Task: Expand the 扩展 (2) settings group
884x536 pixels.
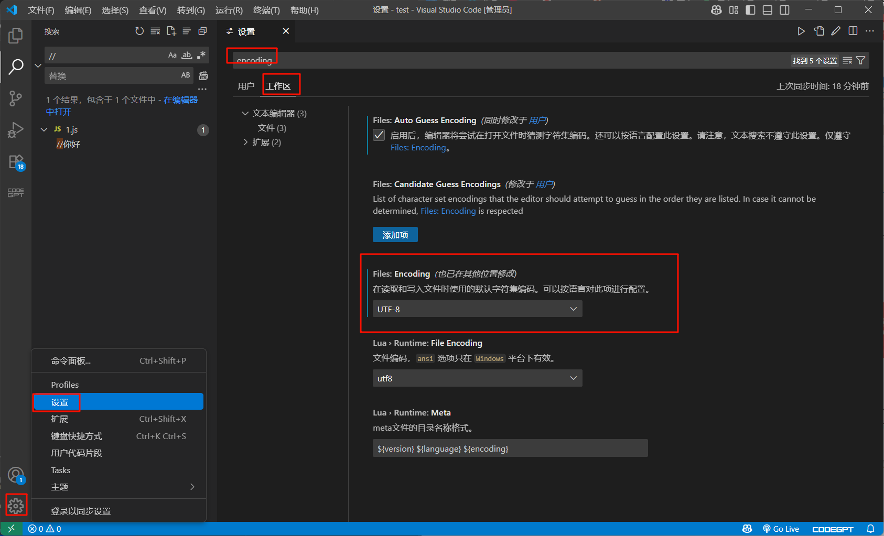Action: 245,143
